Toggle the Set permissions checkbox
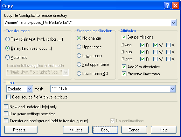 124,37
